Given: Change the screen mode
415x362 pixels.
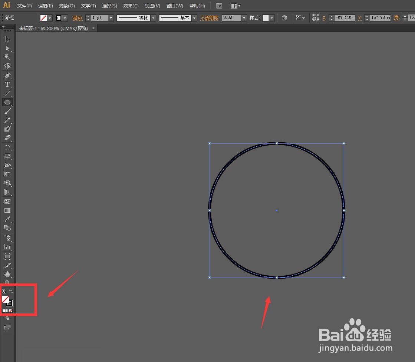Looking at the screenshot, I should coord(7,327).
